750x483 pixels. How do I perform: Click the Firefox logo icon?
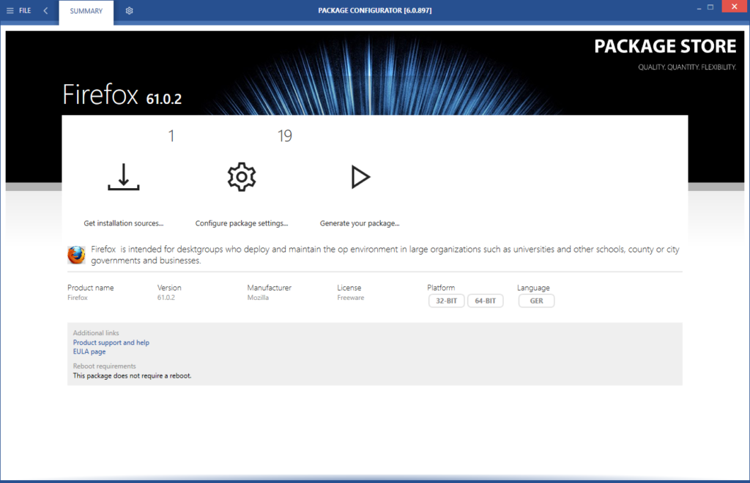pos(76,255)
